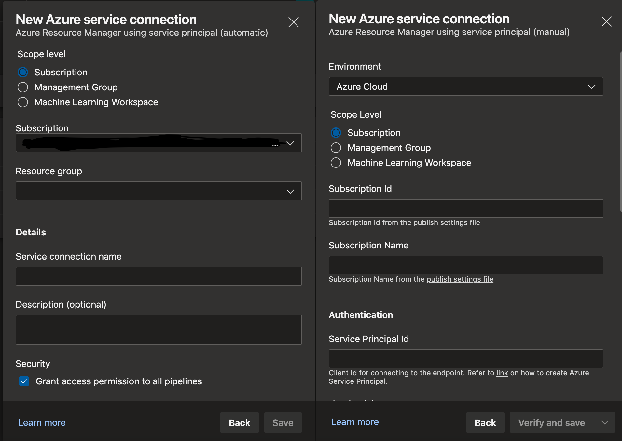The image size is (622, 441).
Task: Click the Service connection name field
Action: [159, 276]
